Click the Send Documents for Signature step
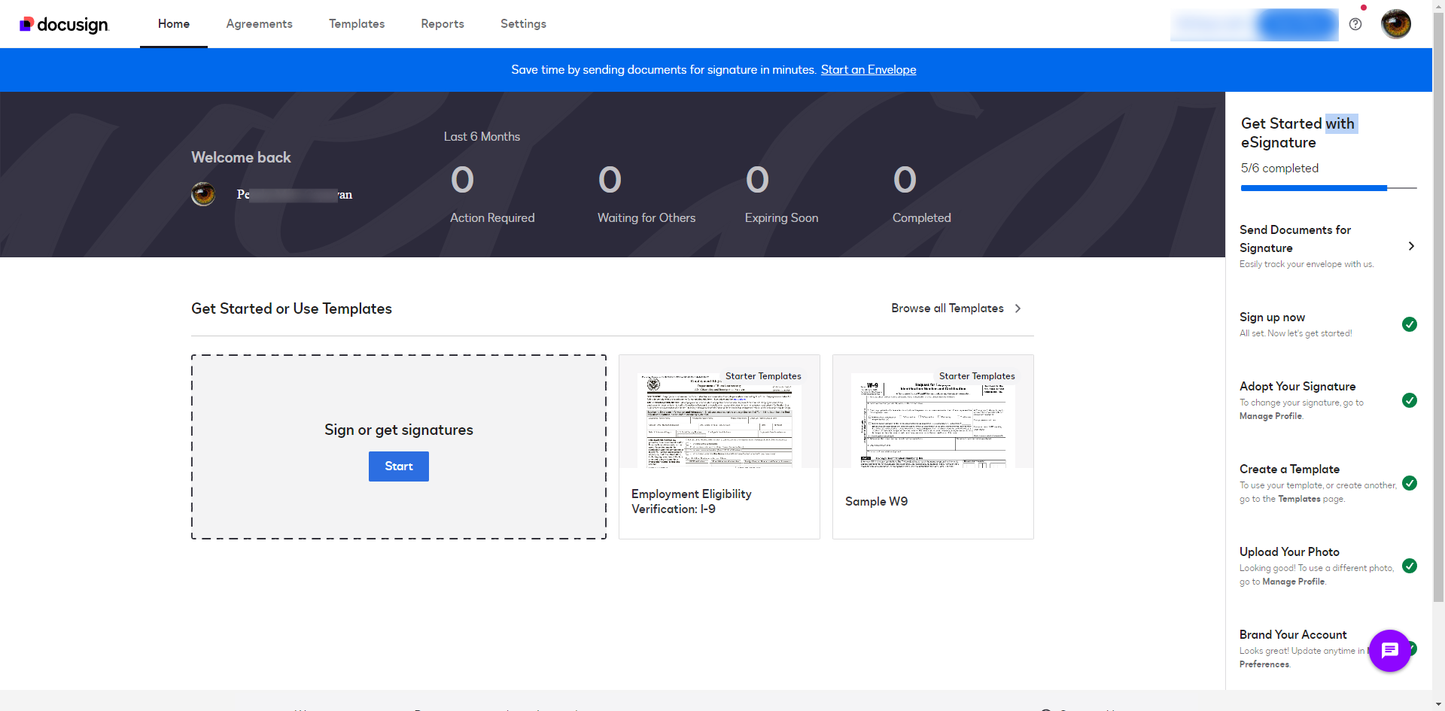Screen dimensions: 1445x711 [x=1328, y=246]
